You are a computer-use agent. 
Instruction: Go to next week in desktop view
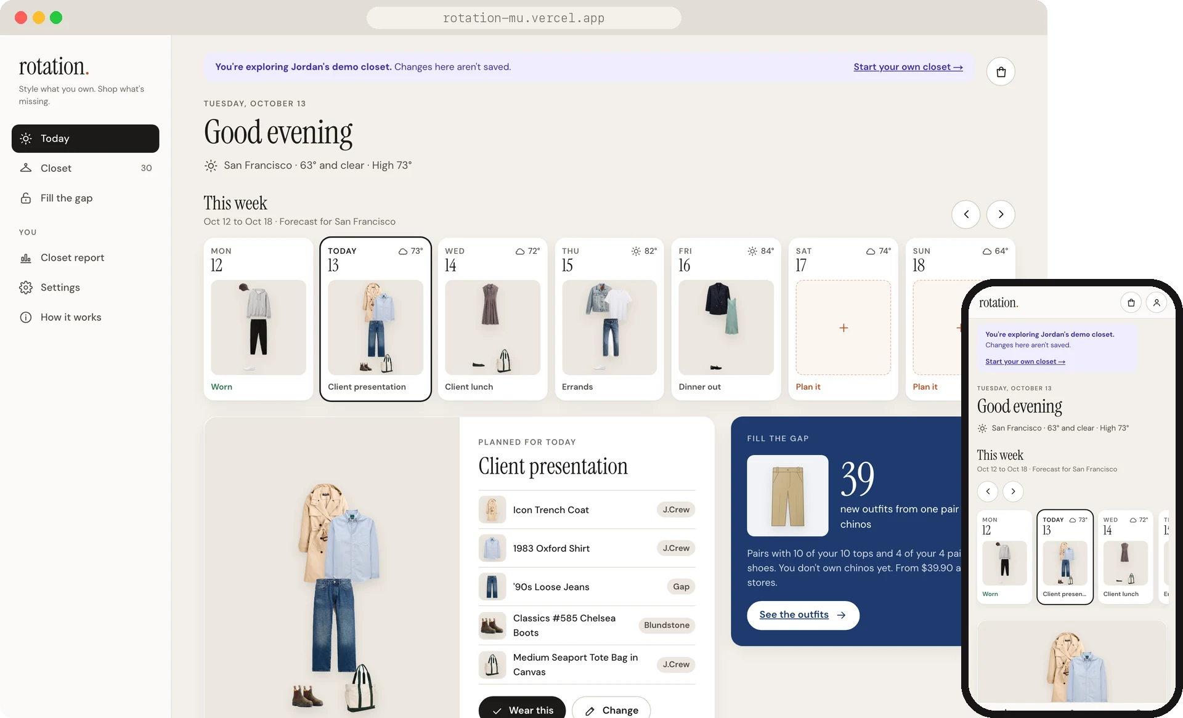coord(1001,214)
